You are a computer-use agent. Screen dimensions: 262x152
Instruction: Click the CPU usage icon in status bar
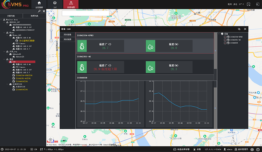coord(32,149)
